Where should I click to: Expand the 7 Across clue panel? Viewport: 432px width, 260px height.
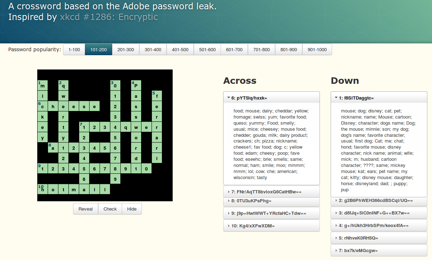point(271,192)
